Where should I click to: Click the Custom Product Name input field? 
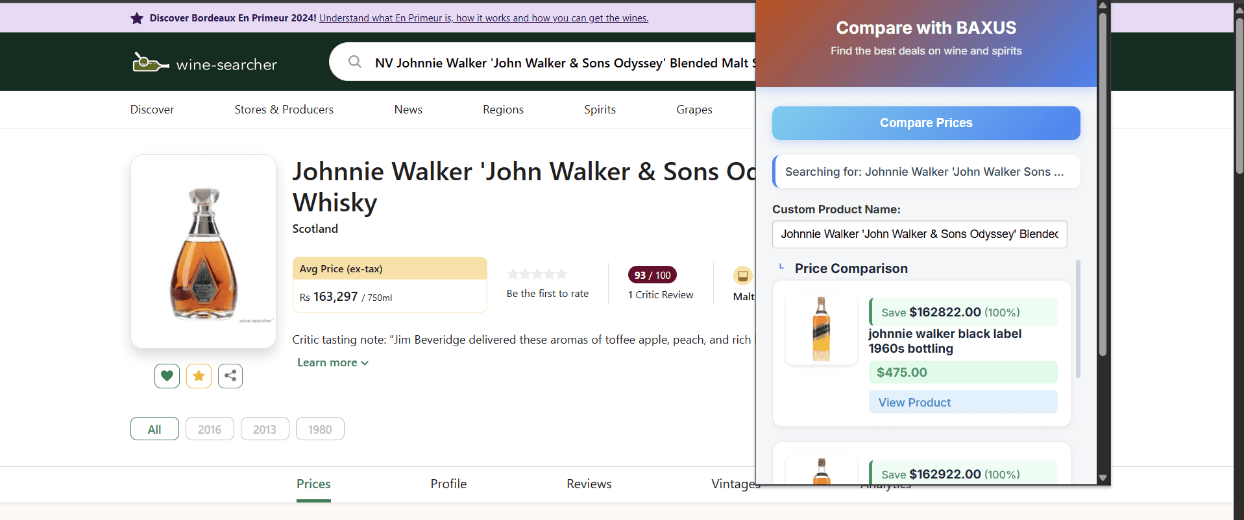click(919, 234)
